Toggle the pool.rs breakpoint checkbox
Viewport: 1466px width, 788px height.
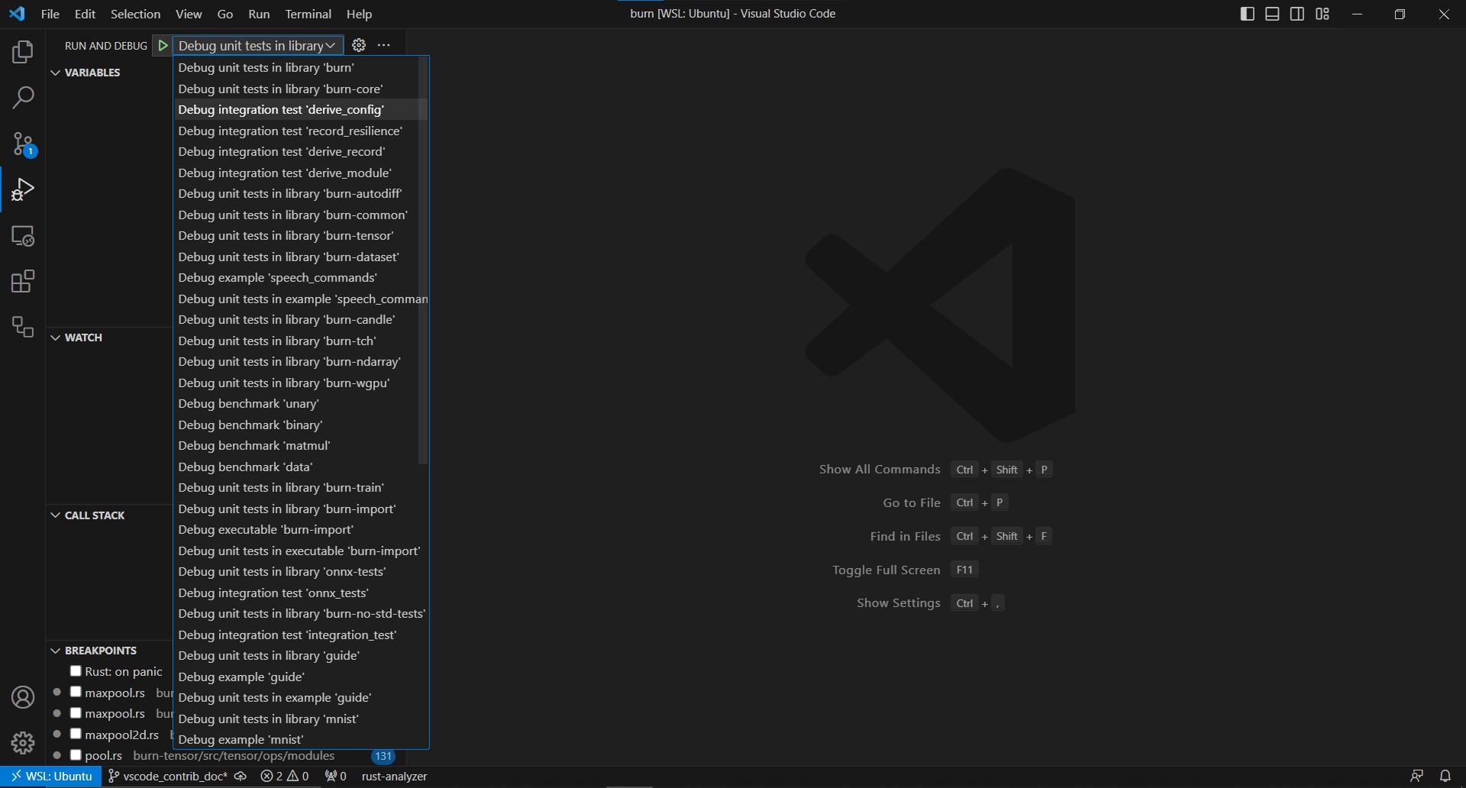click(x=76, y=754)
